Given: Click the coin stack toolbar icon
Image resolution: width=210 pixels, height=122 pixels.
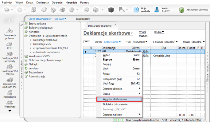Looking at the screenshot, I should pyautogui.click(x=33, y=10).
